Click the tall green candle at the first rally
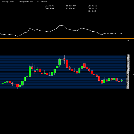The width and height of the screenshot is (134, 134). click(30, 72)
